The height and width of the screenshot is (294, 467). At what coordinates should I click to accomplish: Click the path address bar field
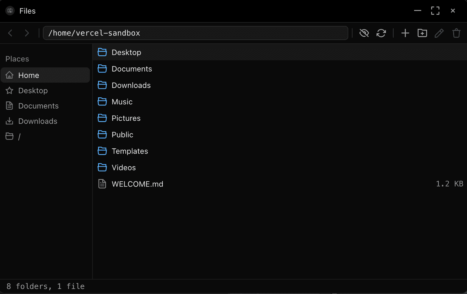click(195, 33)
